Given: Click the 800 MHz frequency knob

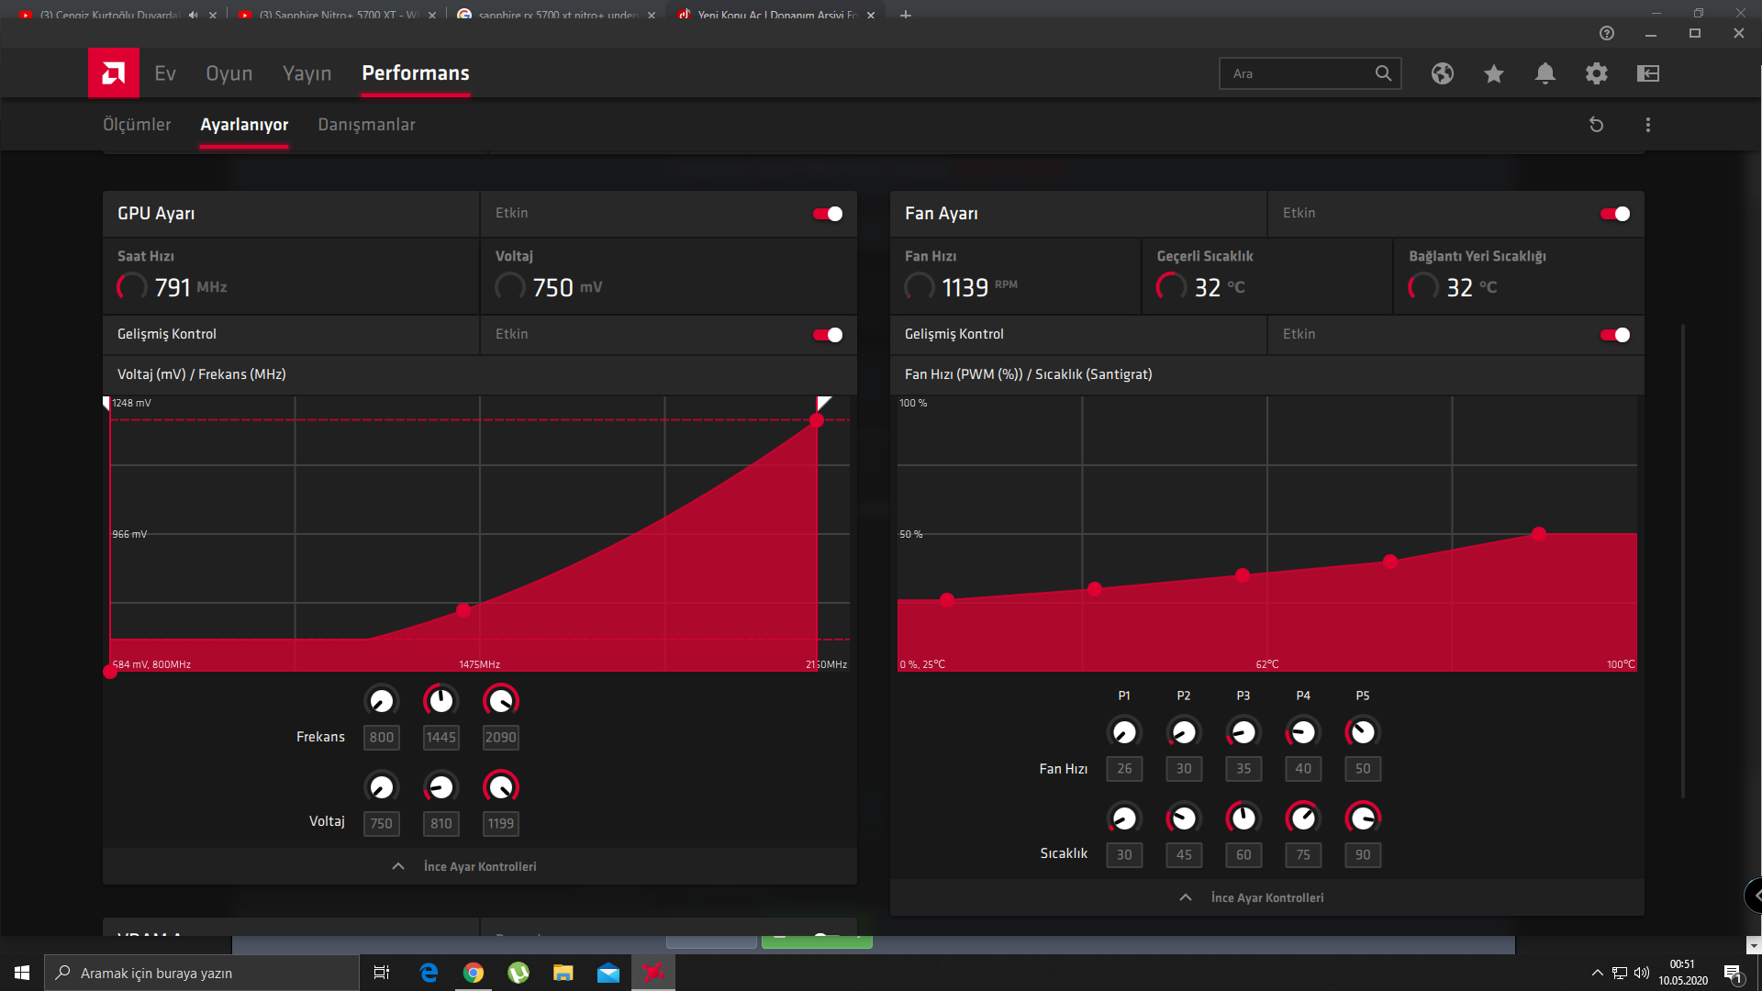Looking at the screenshot, I should coord(382,701).
